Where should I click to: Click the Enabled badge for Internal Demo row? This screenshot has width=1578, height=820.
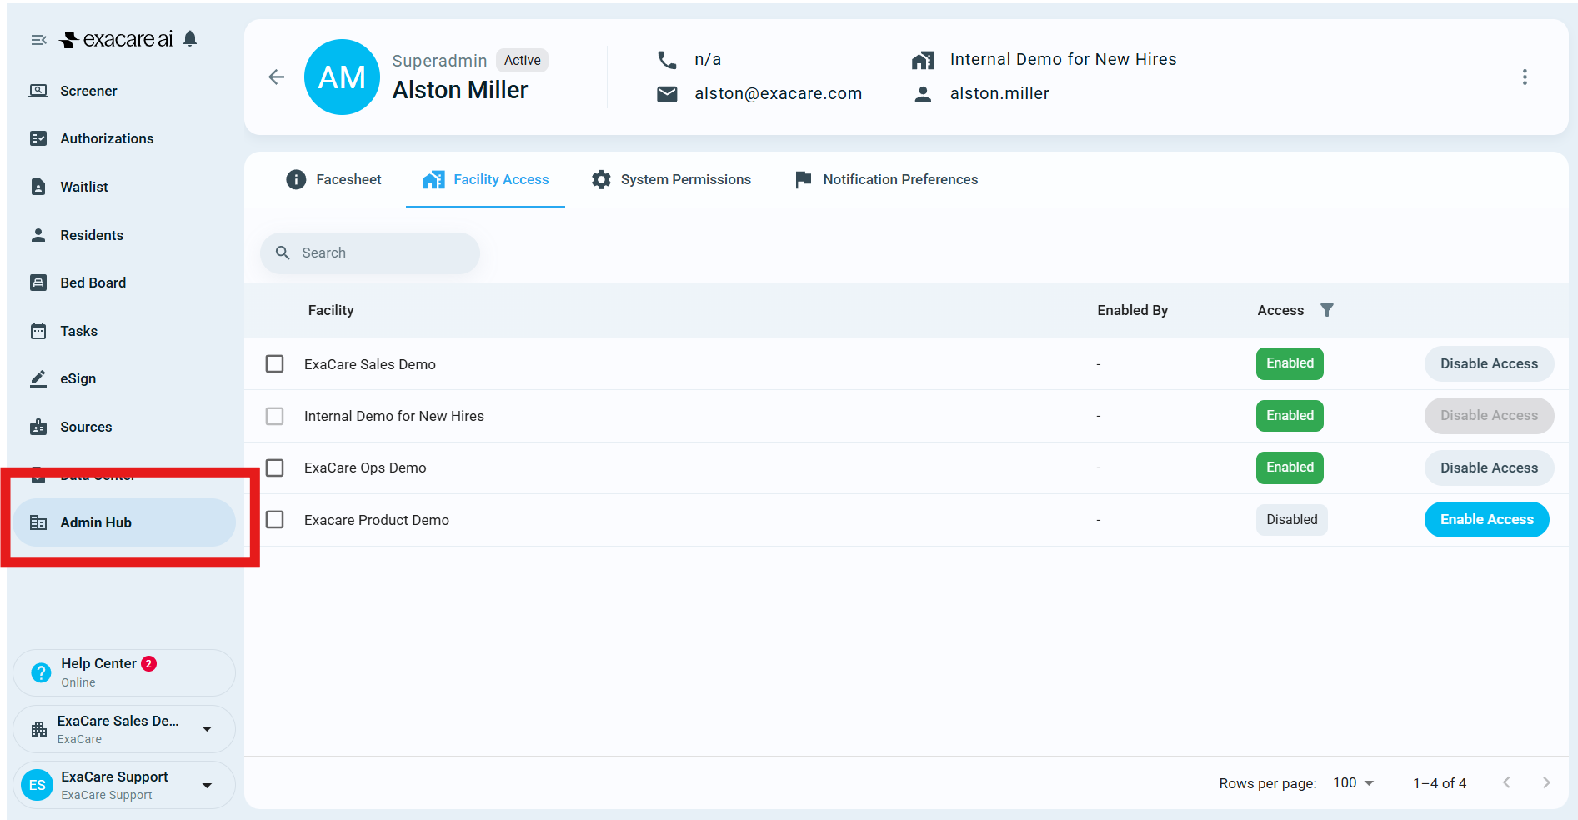(x=1290, y=416)
